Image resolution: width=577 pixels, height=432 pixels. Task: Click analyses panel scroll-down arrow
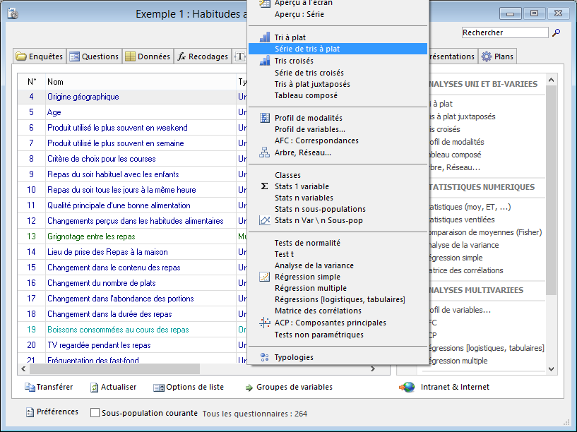click(551, 369)
